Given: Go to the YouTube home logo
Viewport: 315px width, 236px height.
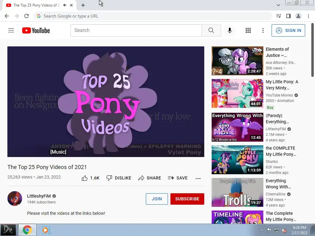Looking at the screenshot, I should (x=36, y=30).
